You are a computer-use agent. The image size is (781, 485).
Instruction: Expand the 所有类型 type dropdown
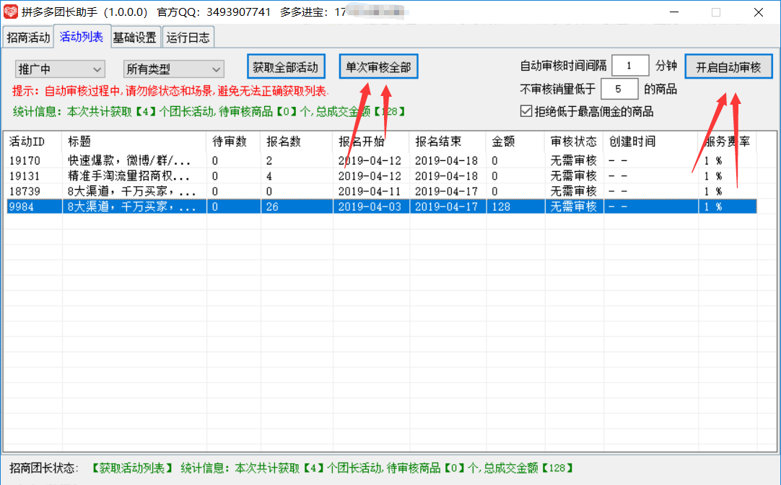point(173,69)
